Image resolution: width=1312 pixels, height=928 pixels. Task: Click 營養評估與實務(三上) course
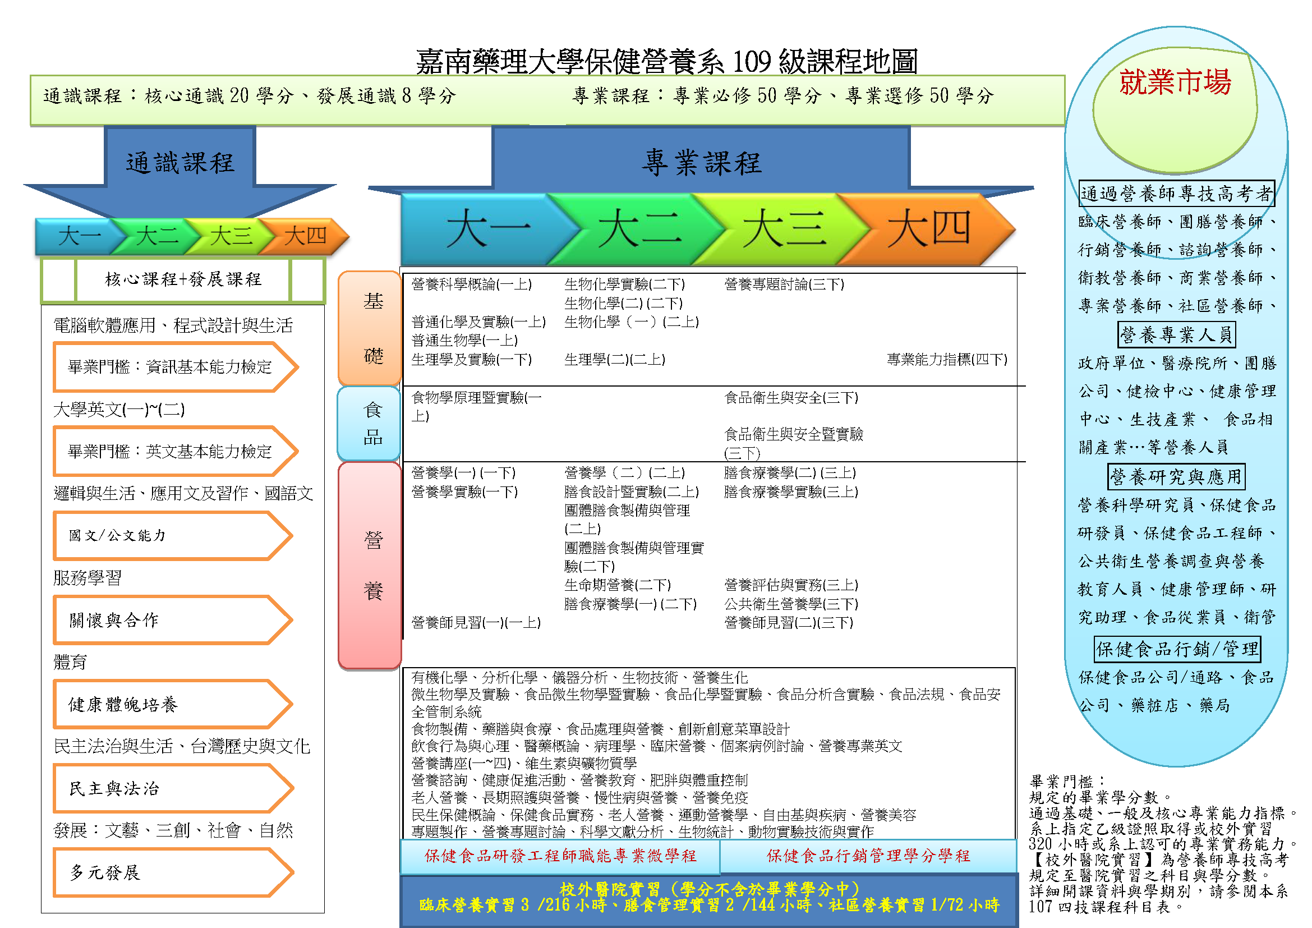coord(791,585)
